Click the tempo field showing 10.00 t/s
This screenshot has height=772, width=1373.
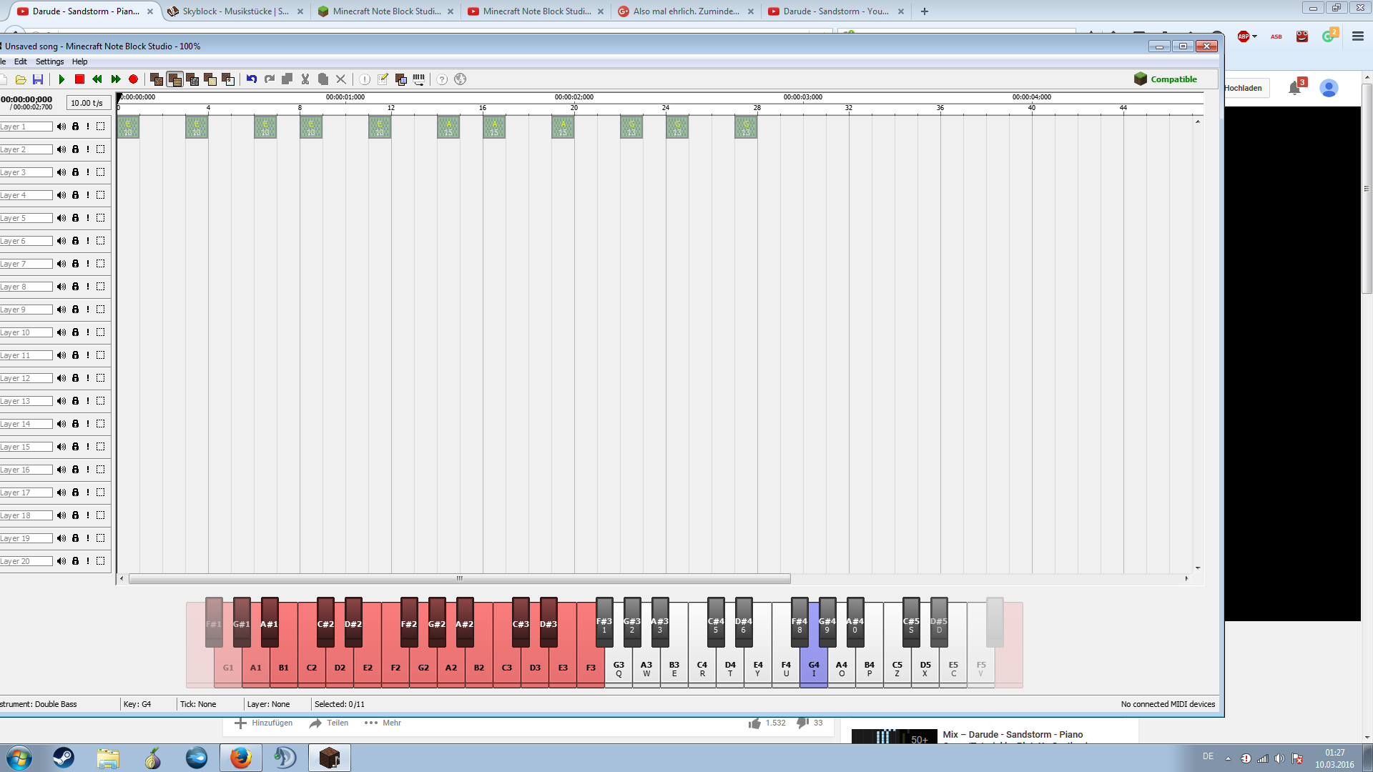coord(87,103)
